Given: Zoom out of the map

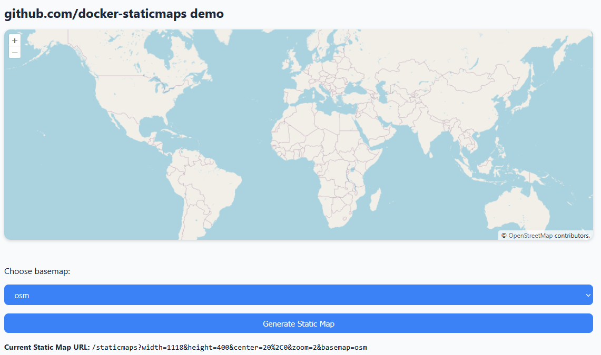Looking at the screenshot, I should [x=15, y=53].
